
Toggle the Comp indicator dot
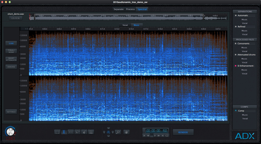236,111
